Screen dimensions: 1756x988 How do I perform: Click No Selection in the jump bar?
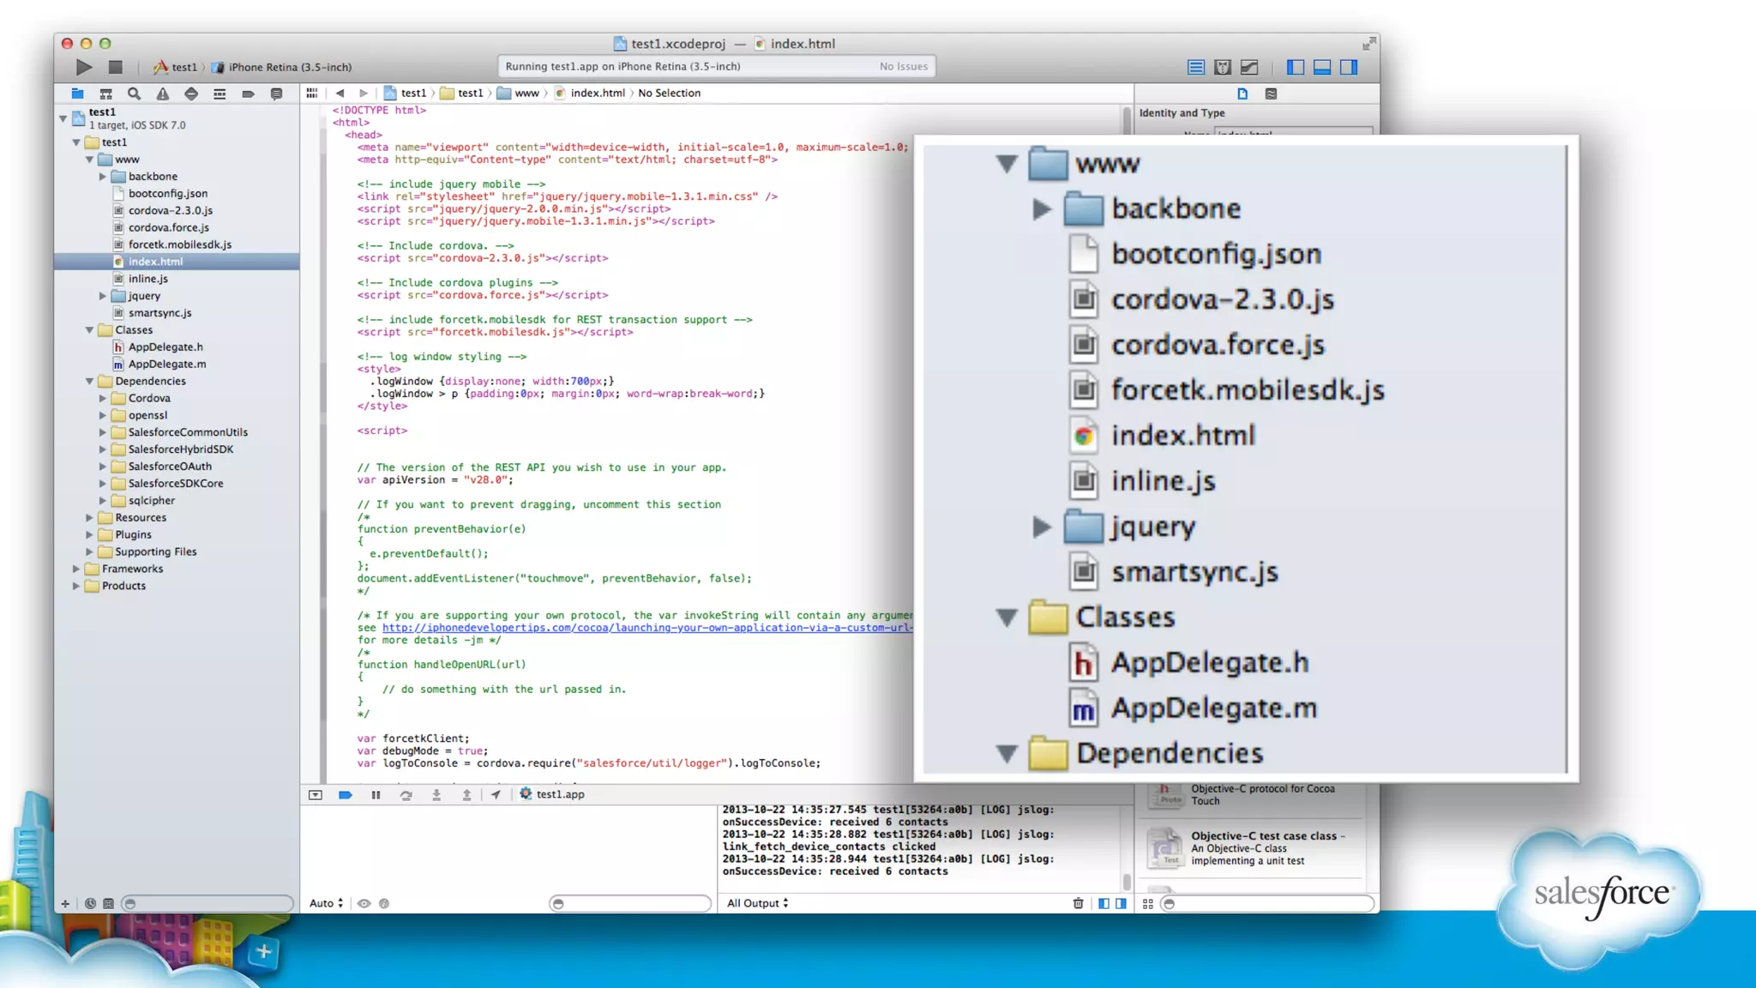tap(669, 93)
